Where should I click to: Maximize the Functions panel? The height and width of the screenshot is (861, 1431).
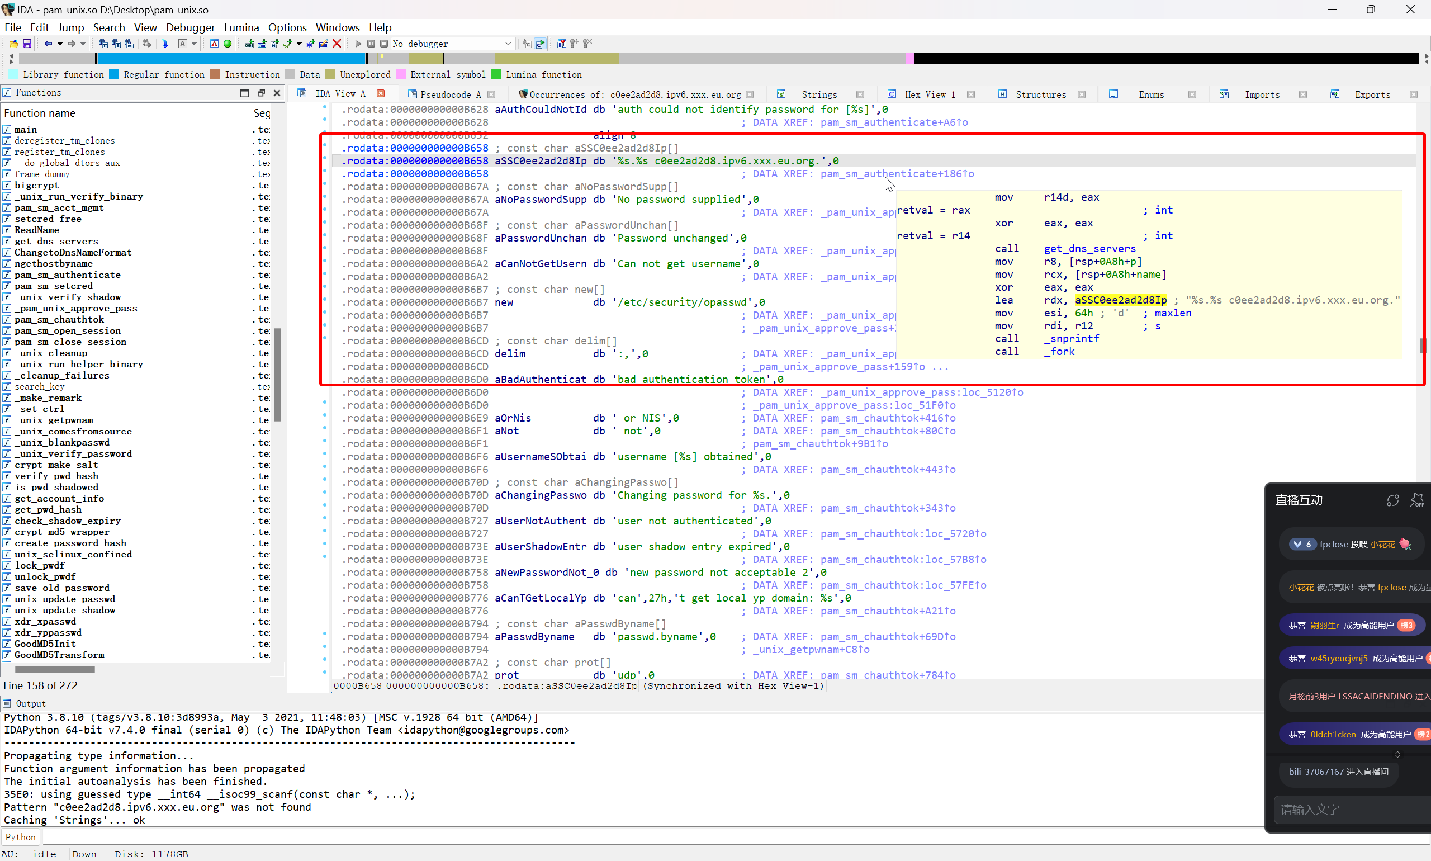(x=244, y=93)
